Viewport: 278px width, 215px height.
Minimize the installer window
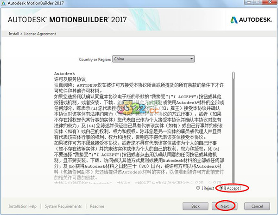click(x=250, y=2)
